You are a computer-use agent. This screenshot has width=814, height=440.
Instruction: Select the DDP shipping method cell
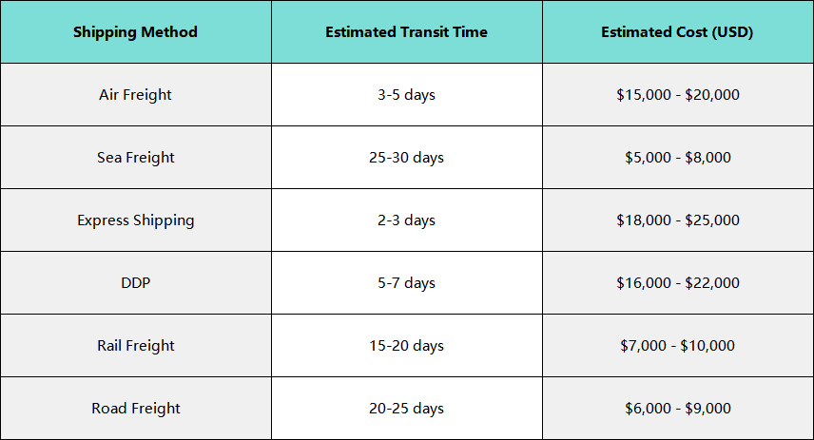(135, 283)
